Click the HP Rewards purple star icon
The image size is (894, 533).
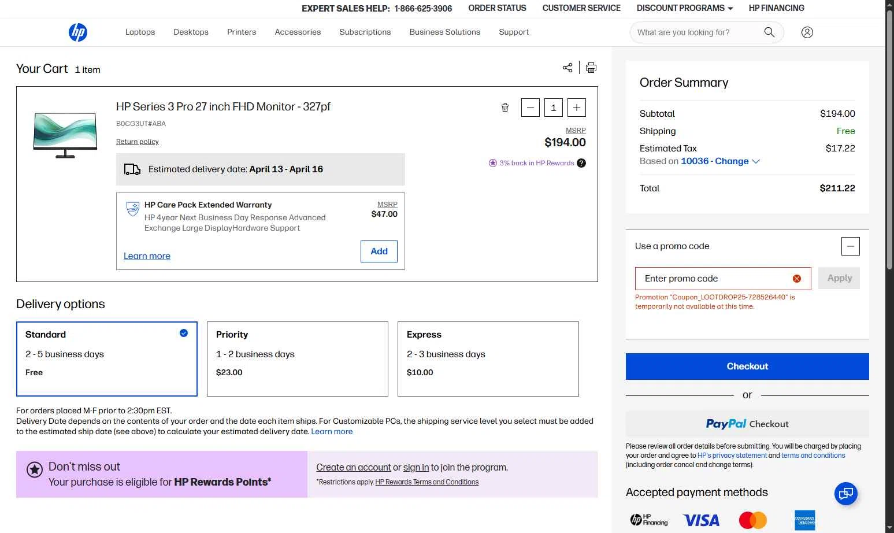[493, 163]
